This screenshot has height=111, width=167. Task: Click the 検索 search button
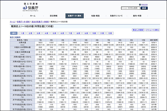144,8
